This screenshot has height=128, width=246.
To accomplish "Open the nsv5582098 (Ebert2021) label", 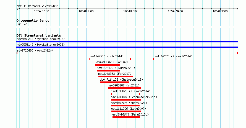I will point(129,103).
